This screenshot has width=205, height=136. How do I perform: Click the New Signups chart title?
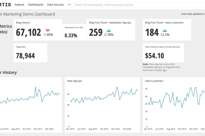[75, 81]
